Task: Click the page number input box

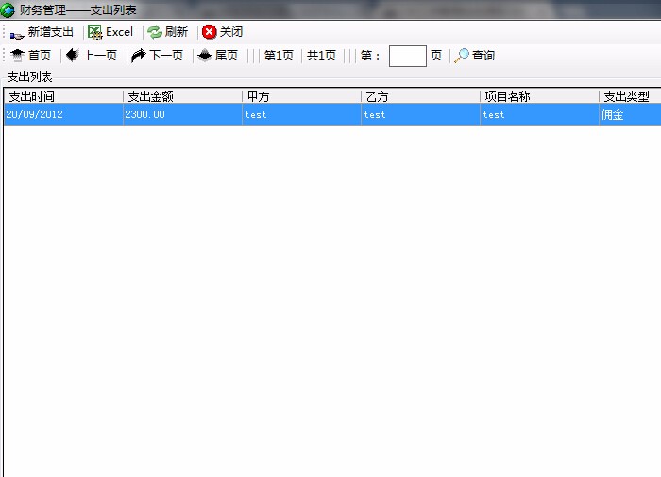Action: pyautogui.click(x=407, y=56)
